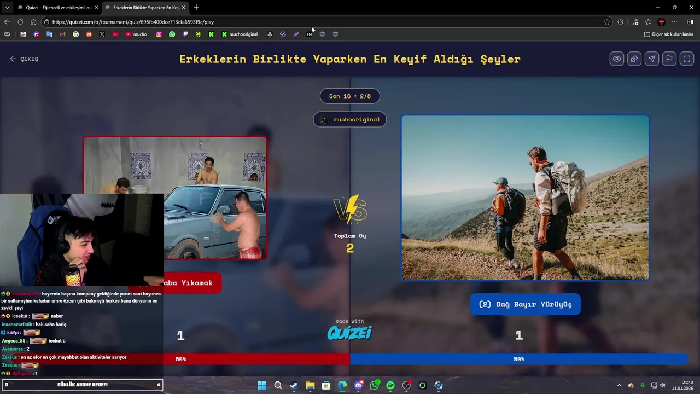Click the ÇIKIŞ exit link
Viewport: 700px width, 394px height.
point(24,59)
